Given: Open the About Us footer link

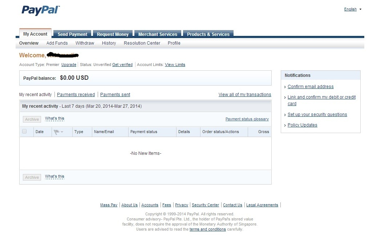Looking at the screenshot, I should point(129,205).
